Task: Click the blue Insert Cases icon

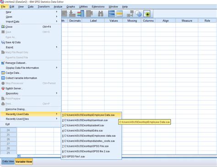Action: pyautogui.click(x=111, y=14)
